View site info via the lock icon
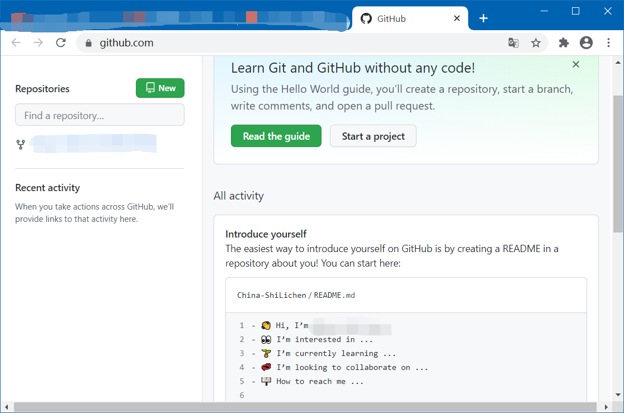The height and width of the screenshot is (413, 624). [89, 43]
